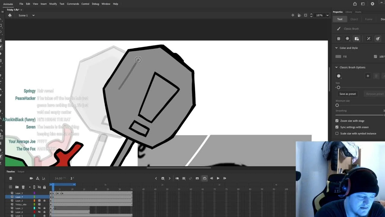Switch to the Output tab
Screen dimensions: 385x217
[21, 171]
